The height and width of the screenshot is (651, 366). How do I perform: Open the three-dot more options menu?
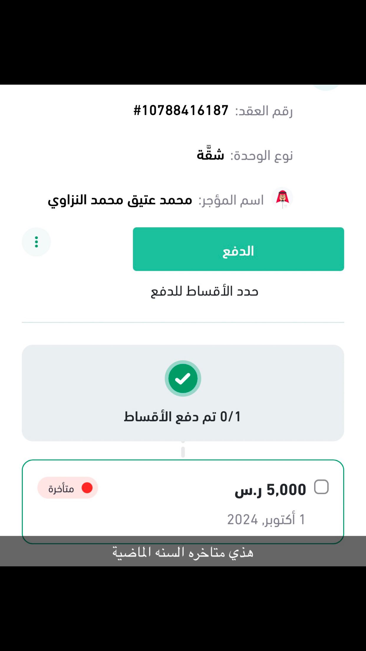(36, 242)
